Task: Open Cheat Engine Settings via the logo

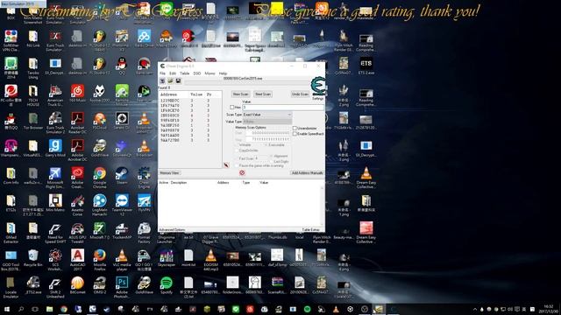Action: click(x=317, y=87)
